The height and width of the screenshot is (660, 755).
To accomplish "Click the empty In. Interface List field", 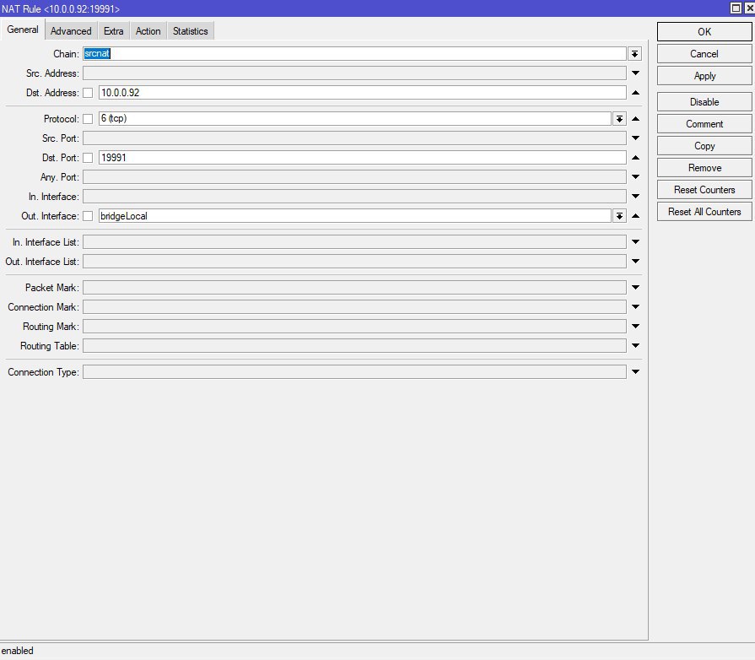I will pyautogui.click(x=354, y=242).
